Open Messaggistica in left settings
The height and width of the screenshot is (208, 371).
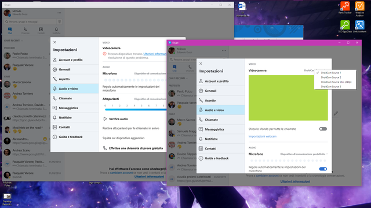pyautogui.click(x=75, y=108)
